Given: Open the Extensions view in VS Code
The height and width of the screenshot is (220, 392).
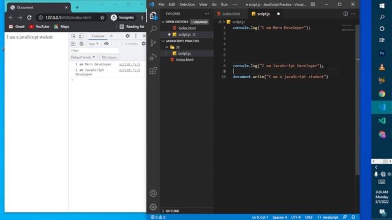Looking at the screenshot, I should [x=153, y=71].
